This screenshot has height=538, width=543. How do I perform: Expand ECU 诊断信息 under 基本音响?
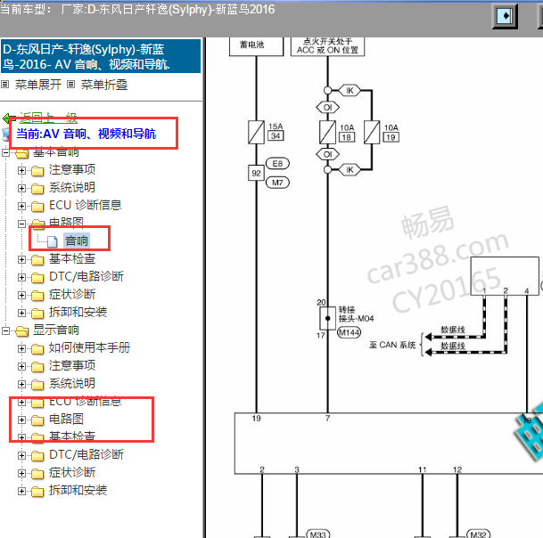(21, 207)
